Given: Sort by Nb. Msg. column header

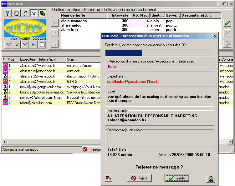Looking at the screenshot, I should tap(139, 15).
